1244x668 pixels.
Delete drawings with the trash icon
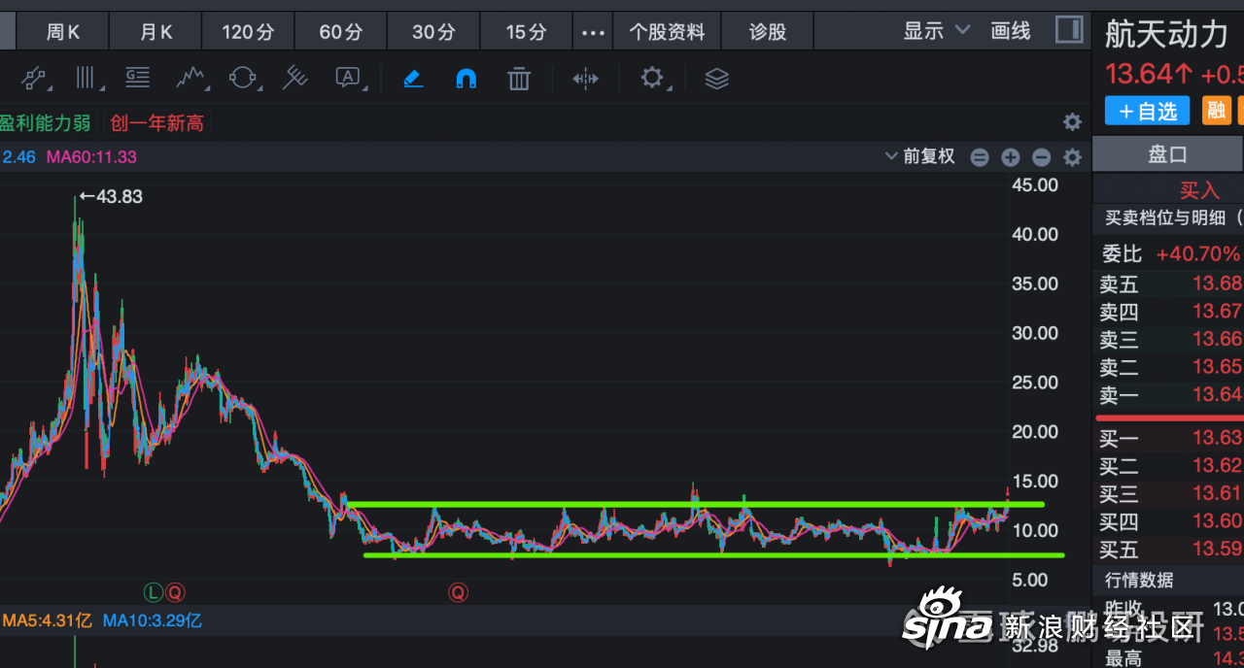click(x=519, y=79)
